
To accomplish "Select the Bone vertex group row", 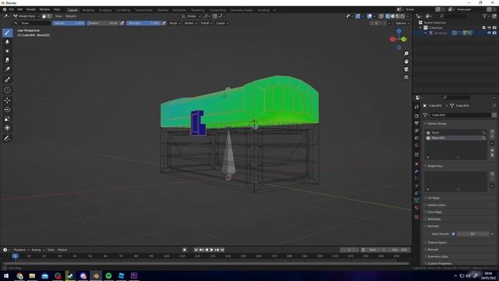I will 456,133.
